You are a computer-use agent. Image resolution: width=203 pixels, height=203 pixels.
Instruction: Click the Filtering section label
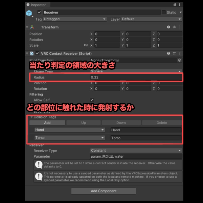click(36, 94)
